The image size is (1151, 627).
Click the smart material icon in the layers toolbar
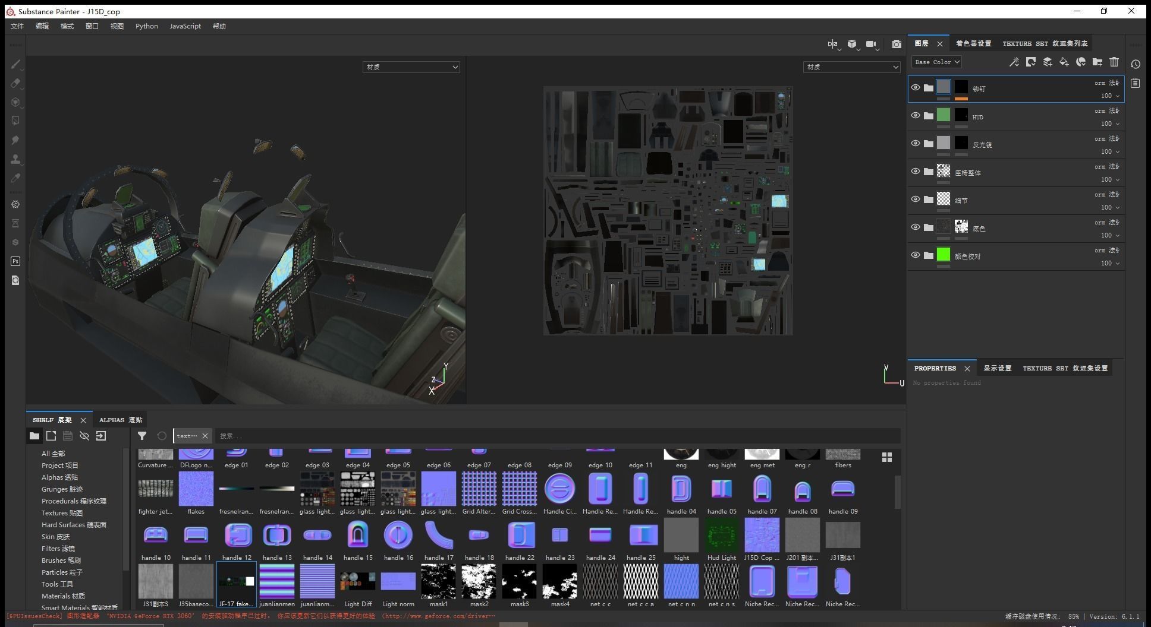coord(1081,62)
